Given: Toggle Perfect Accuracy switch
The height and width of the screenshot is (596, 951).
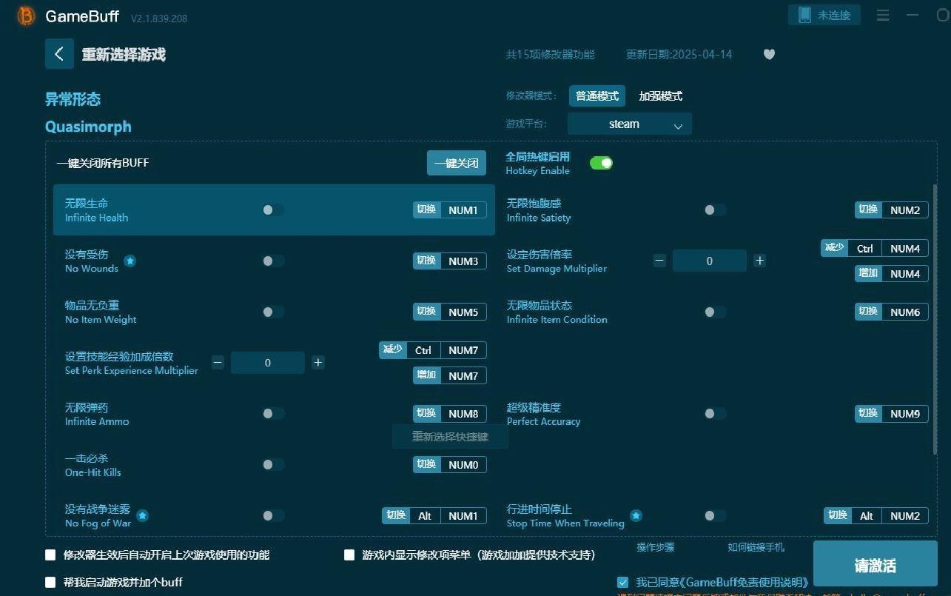Looking at the screenshot, I should [x=715, y=413].
